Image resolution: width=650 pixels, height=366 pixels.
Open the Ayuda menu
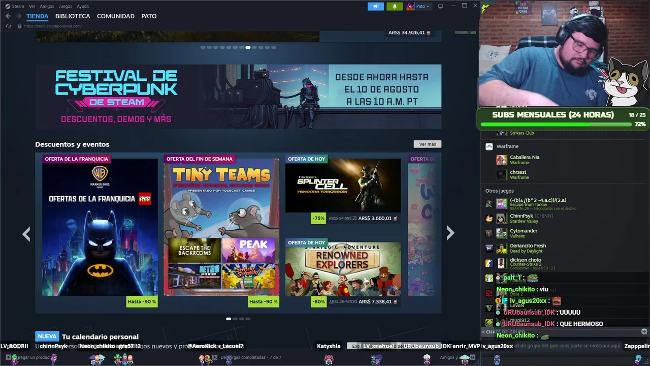82,6
